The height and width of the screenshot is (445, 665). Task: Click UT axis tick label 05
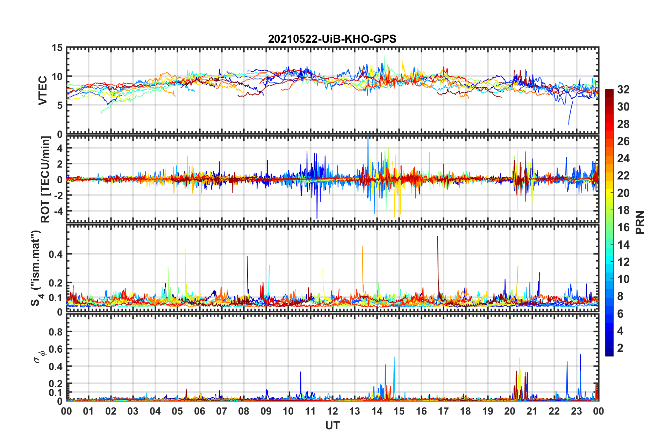tap(177, 411)
